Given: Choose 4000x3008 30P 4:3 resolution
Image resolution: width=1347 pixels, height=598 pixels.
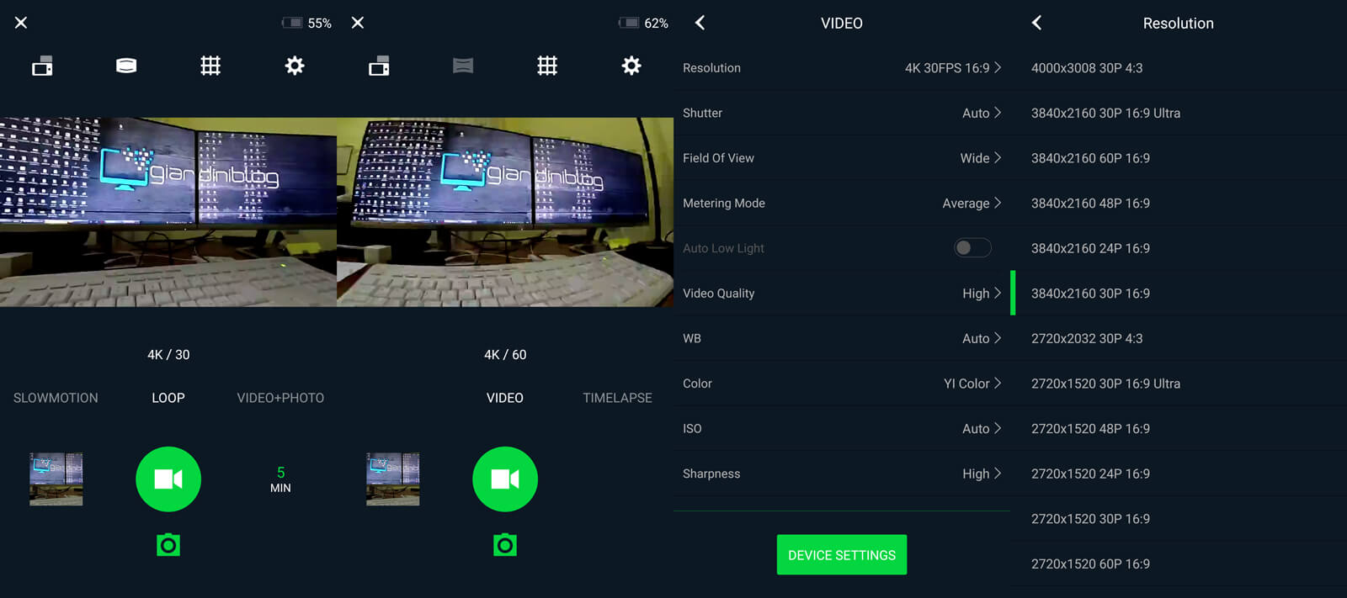Looking at the screenshot, I should pos(1087,68).
